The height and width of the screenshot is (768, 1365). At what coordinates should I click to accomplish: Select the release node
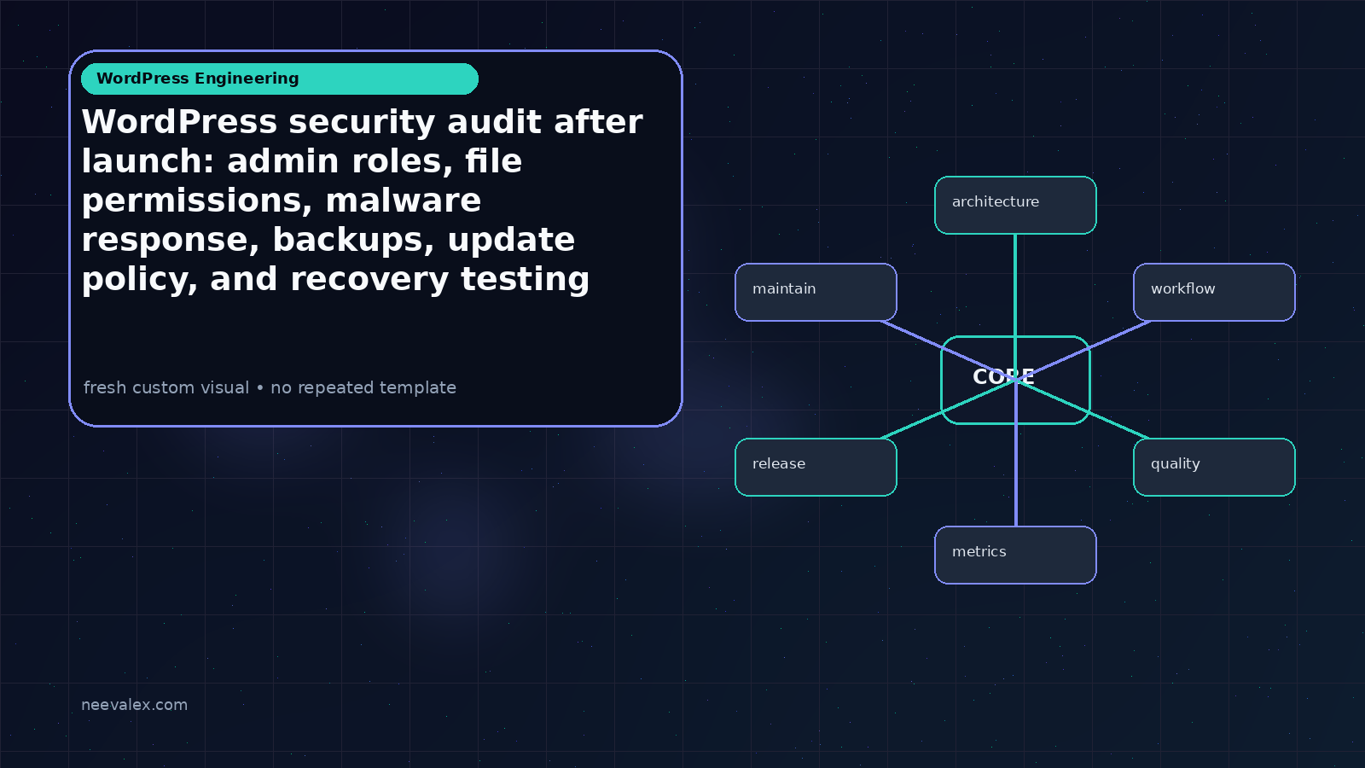click(x=816, y=467)
